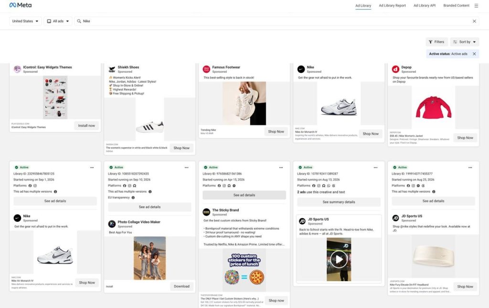Click Download on Photo Collage Video Maker ad
Viewport: 489px width, 308px height.
[x=181, y=286]
